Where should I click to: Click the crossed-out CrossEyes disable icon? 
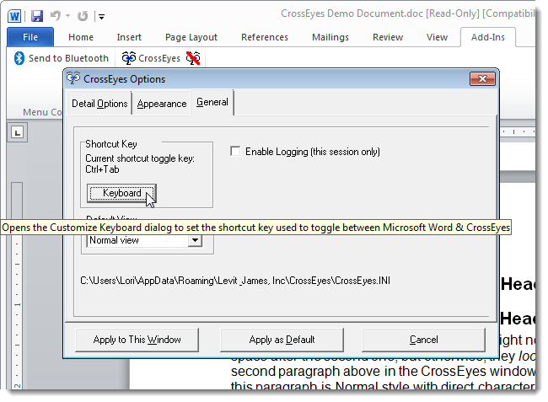click(193, 58)
